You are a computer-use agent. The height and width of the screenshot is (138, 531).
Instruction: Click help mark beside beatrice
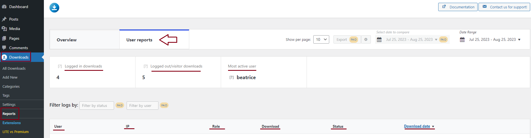[x=231, y=77]
